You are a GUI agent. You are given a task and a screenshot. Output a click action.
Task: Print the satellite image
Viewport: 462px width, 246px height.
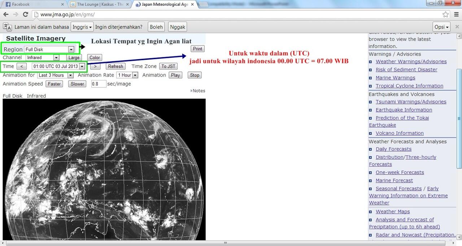coord(197,49)
